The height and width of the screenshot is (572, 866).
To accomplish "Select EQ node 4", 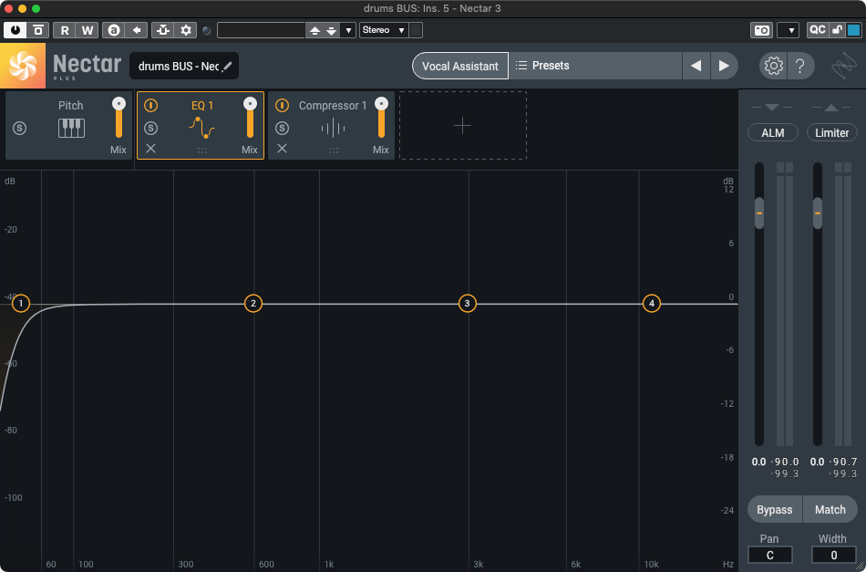I will point(652,304).
